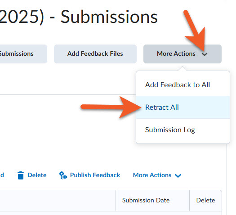Click the Publish Feedback link text
236x215 pixels.
coord(95,175)
